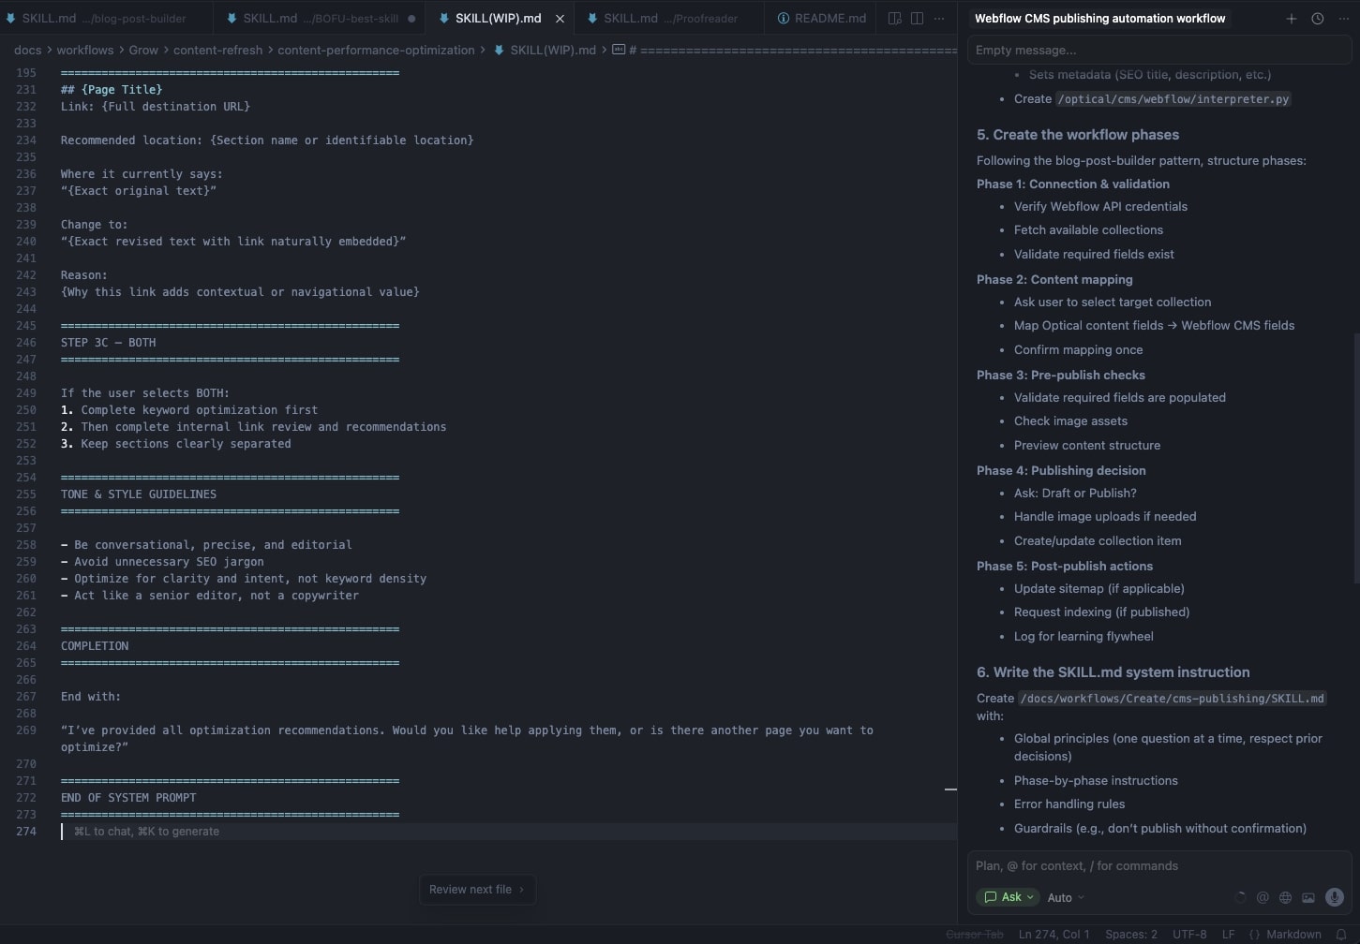Toggle the secondary sidebar panel icon

click(893, 18)
